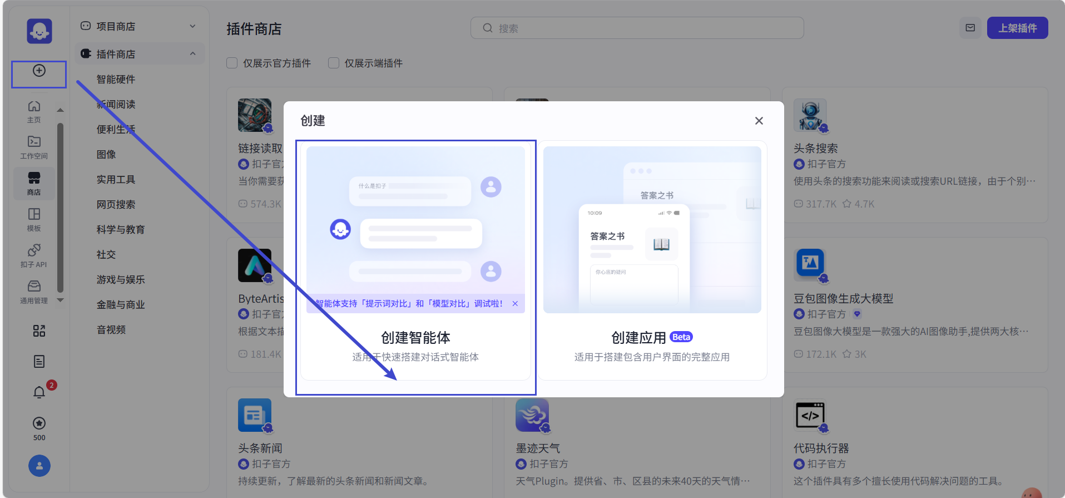Viewport: 1065px width, 498px height.
Task: Open the 代码执行器 title
Action: (x=821, y=448)
